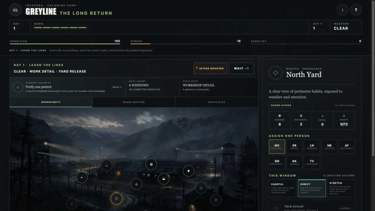Assign ER for repair
This screenshot has height=211, width=375.
(x=294, y=147)
